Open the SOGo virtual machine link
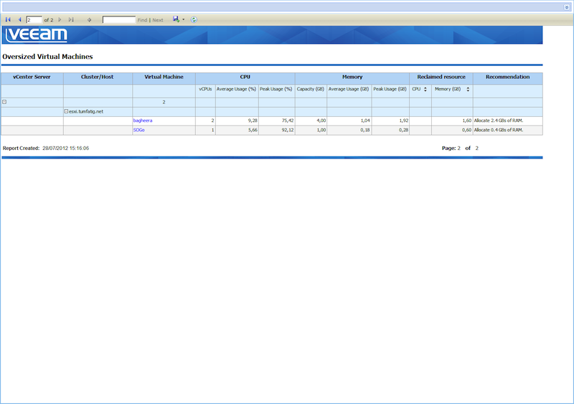The image size is (574, 404). click(138, 130)
